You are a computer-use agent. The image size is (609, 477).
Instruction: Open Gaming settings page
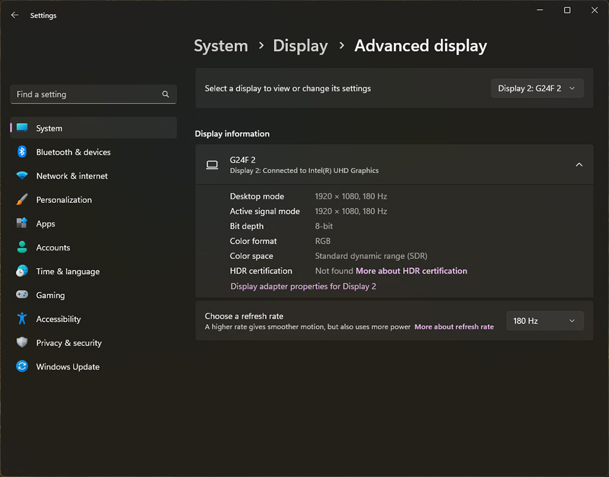pos(93,295)
